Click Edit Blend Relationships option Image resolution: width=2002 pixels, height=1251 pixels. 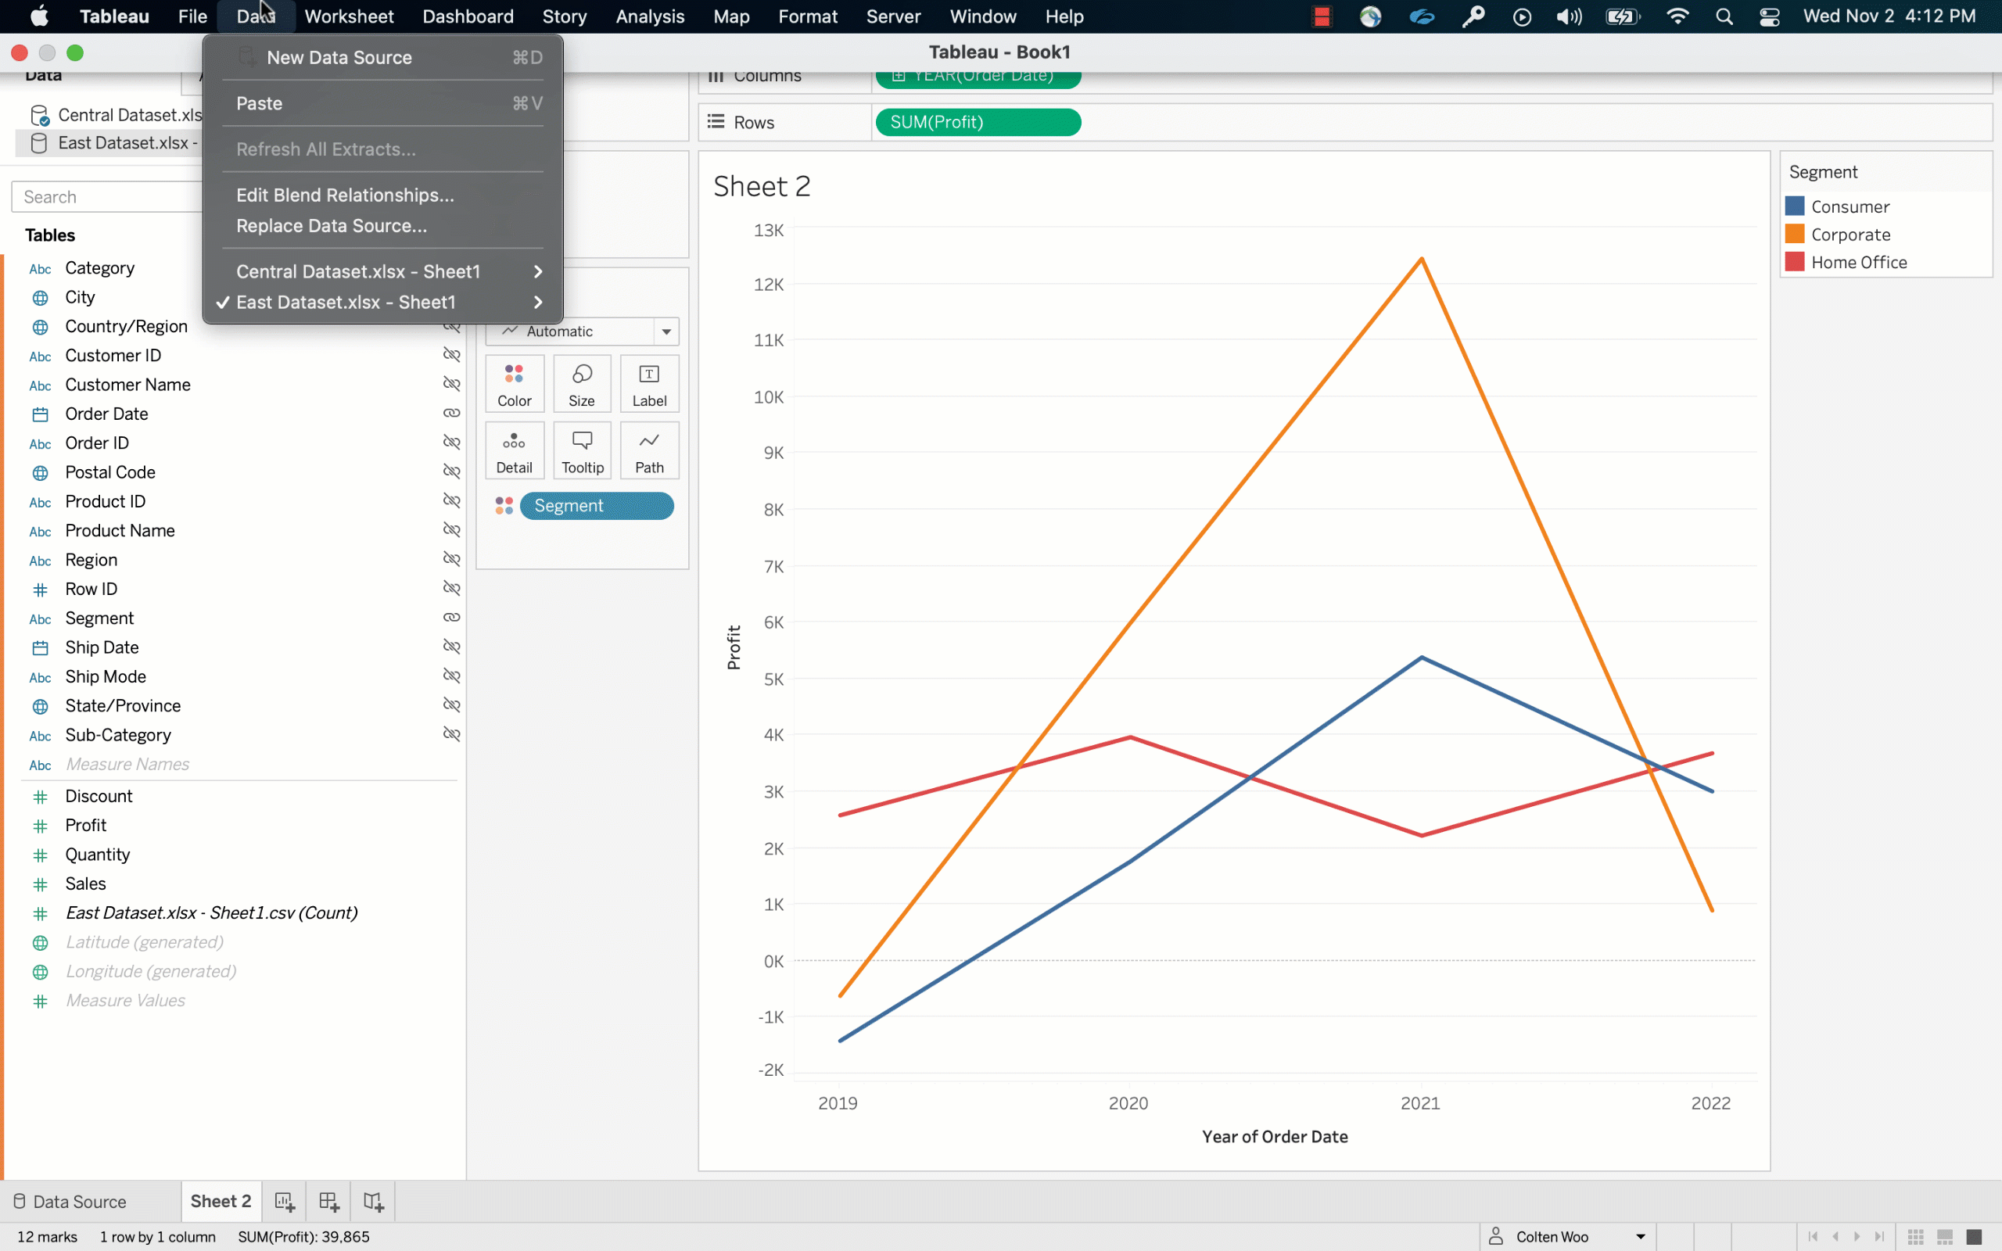point(344,193)
